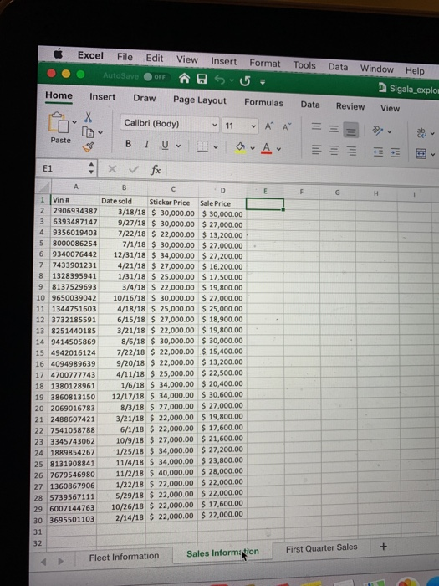439x586 pixels.
Task: Click the Borders icon
Action: pos(202,146)
